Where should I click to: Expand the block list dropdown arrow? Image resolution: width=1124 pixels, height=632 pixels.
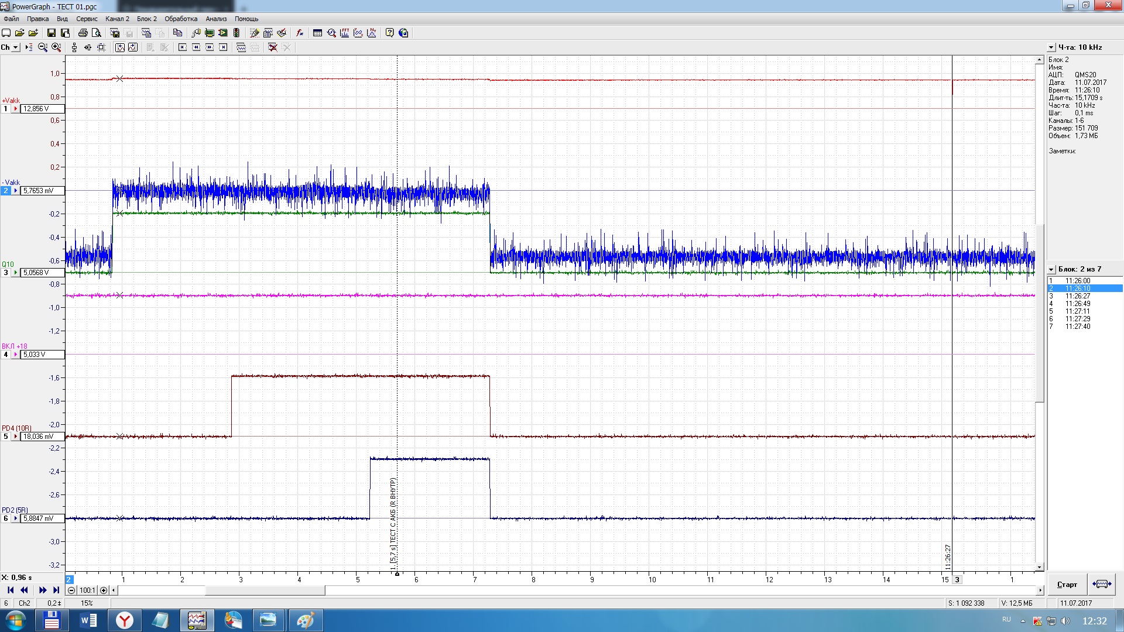click(1051, 270)
